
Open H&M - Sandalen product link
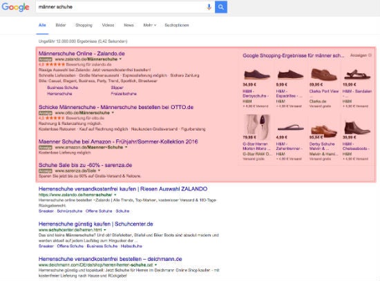tap(357, 91)
